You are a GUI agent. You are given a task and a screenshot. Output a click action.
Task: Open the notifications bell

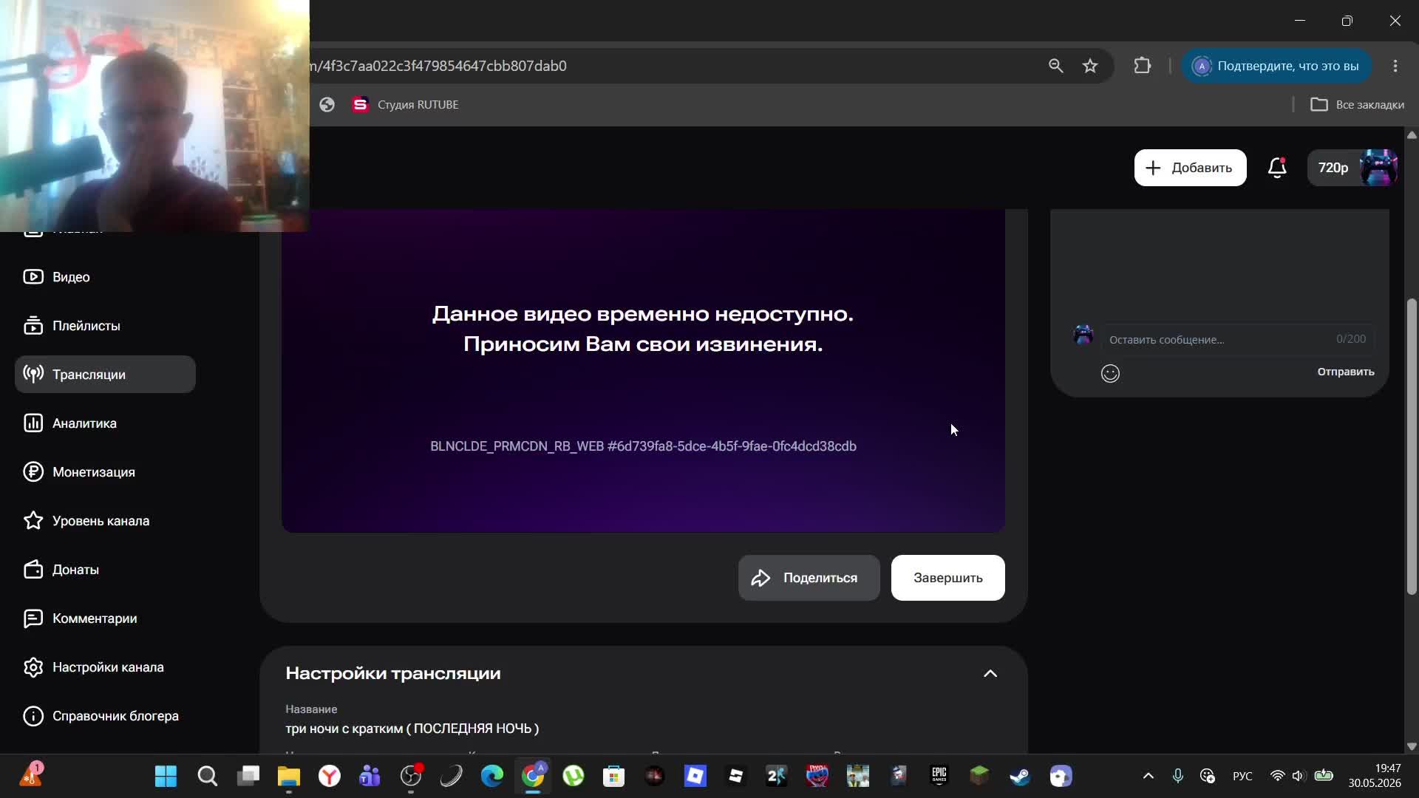pos(1277,168)
